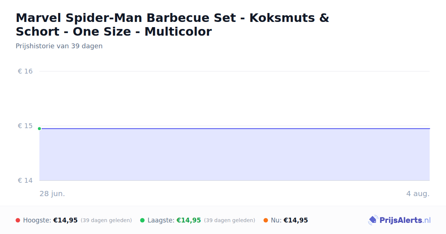
Task: Click 39 dagen geleden after Hoogste
Action: 106,220
